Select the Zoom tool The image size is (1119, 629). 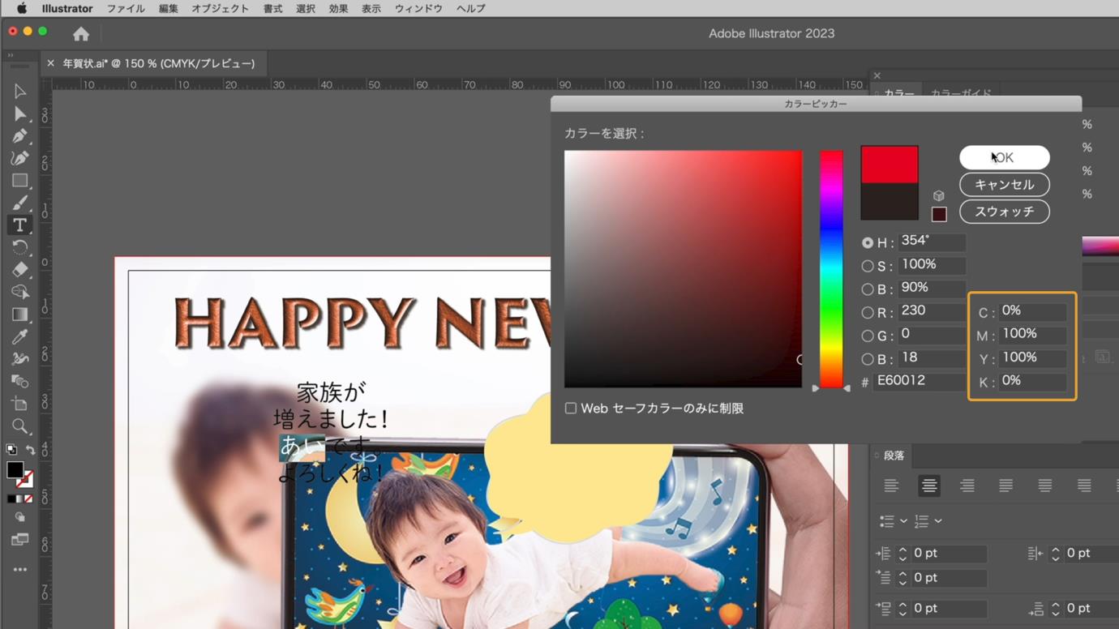tap(20, 426)
